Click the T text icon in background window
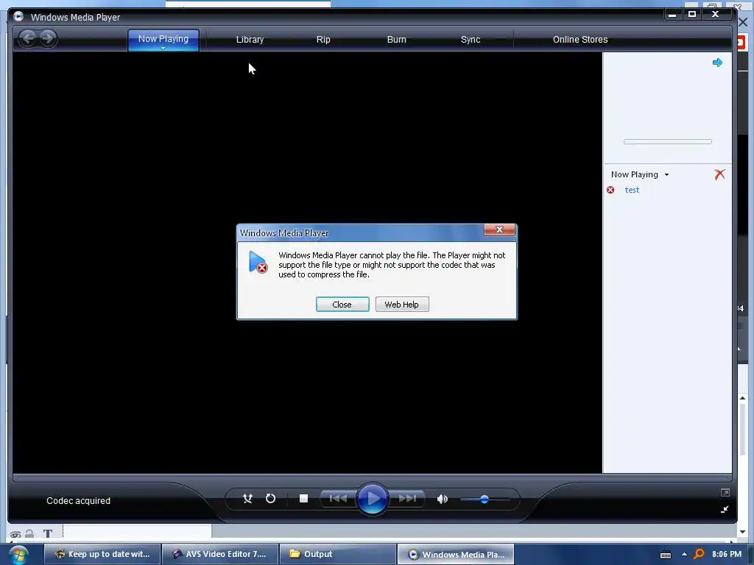 click(48, 533)
